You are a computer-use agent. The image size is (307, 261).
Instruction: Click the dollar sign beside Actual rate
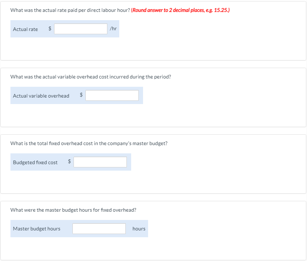50,28
